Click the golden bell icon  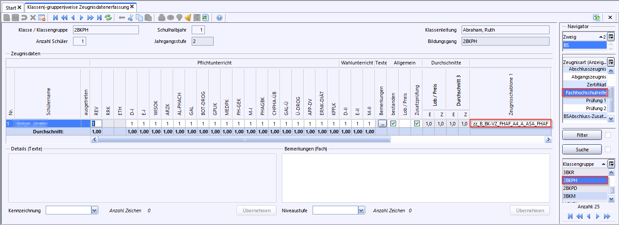coord(188,18)
